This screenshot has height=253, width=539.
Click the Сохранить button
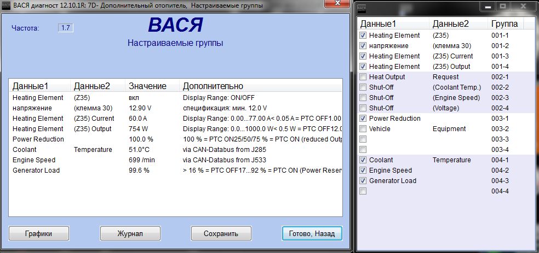coord(221,233)
